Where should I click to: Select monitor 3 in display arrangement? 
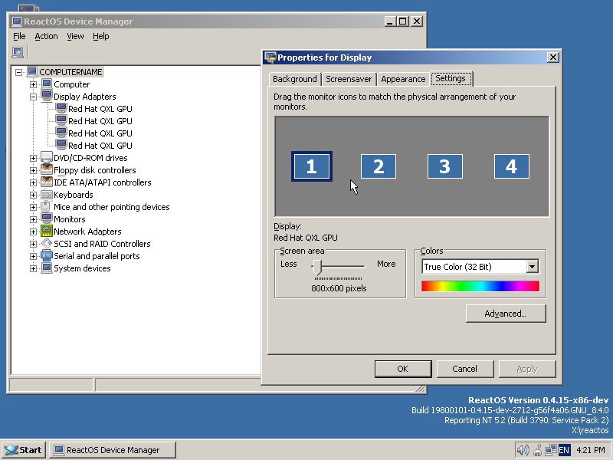[x=445, y=166]
